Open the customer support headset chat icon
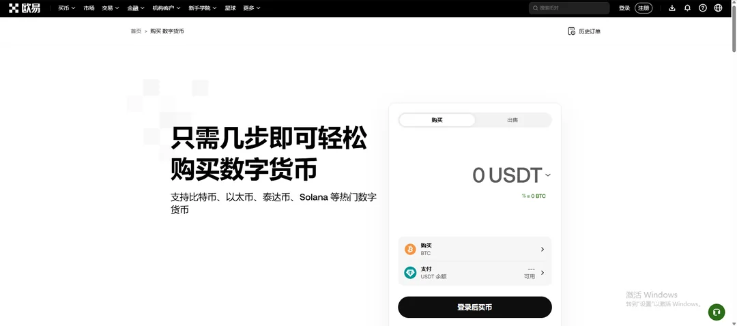Image resolution: width=737 pixels, height=326 pixels. click(717, 311)
